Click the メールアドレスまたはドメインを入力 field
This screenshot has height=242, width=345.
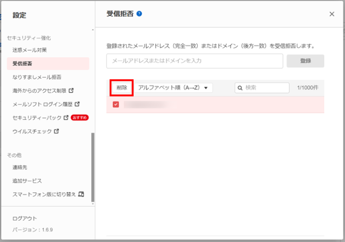(x=194, y=61)
